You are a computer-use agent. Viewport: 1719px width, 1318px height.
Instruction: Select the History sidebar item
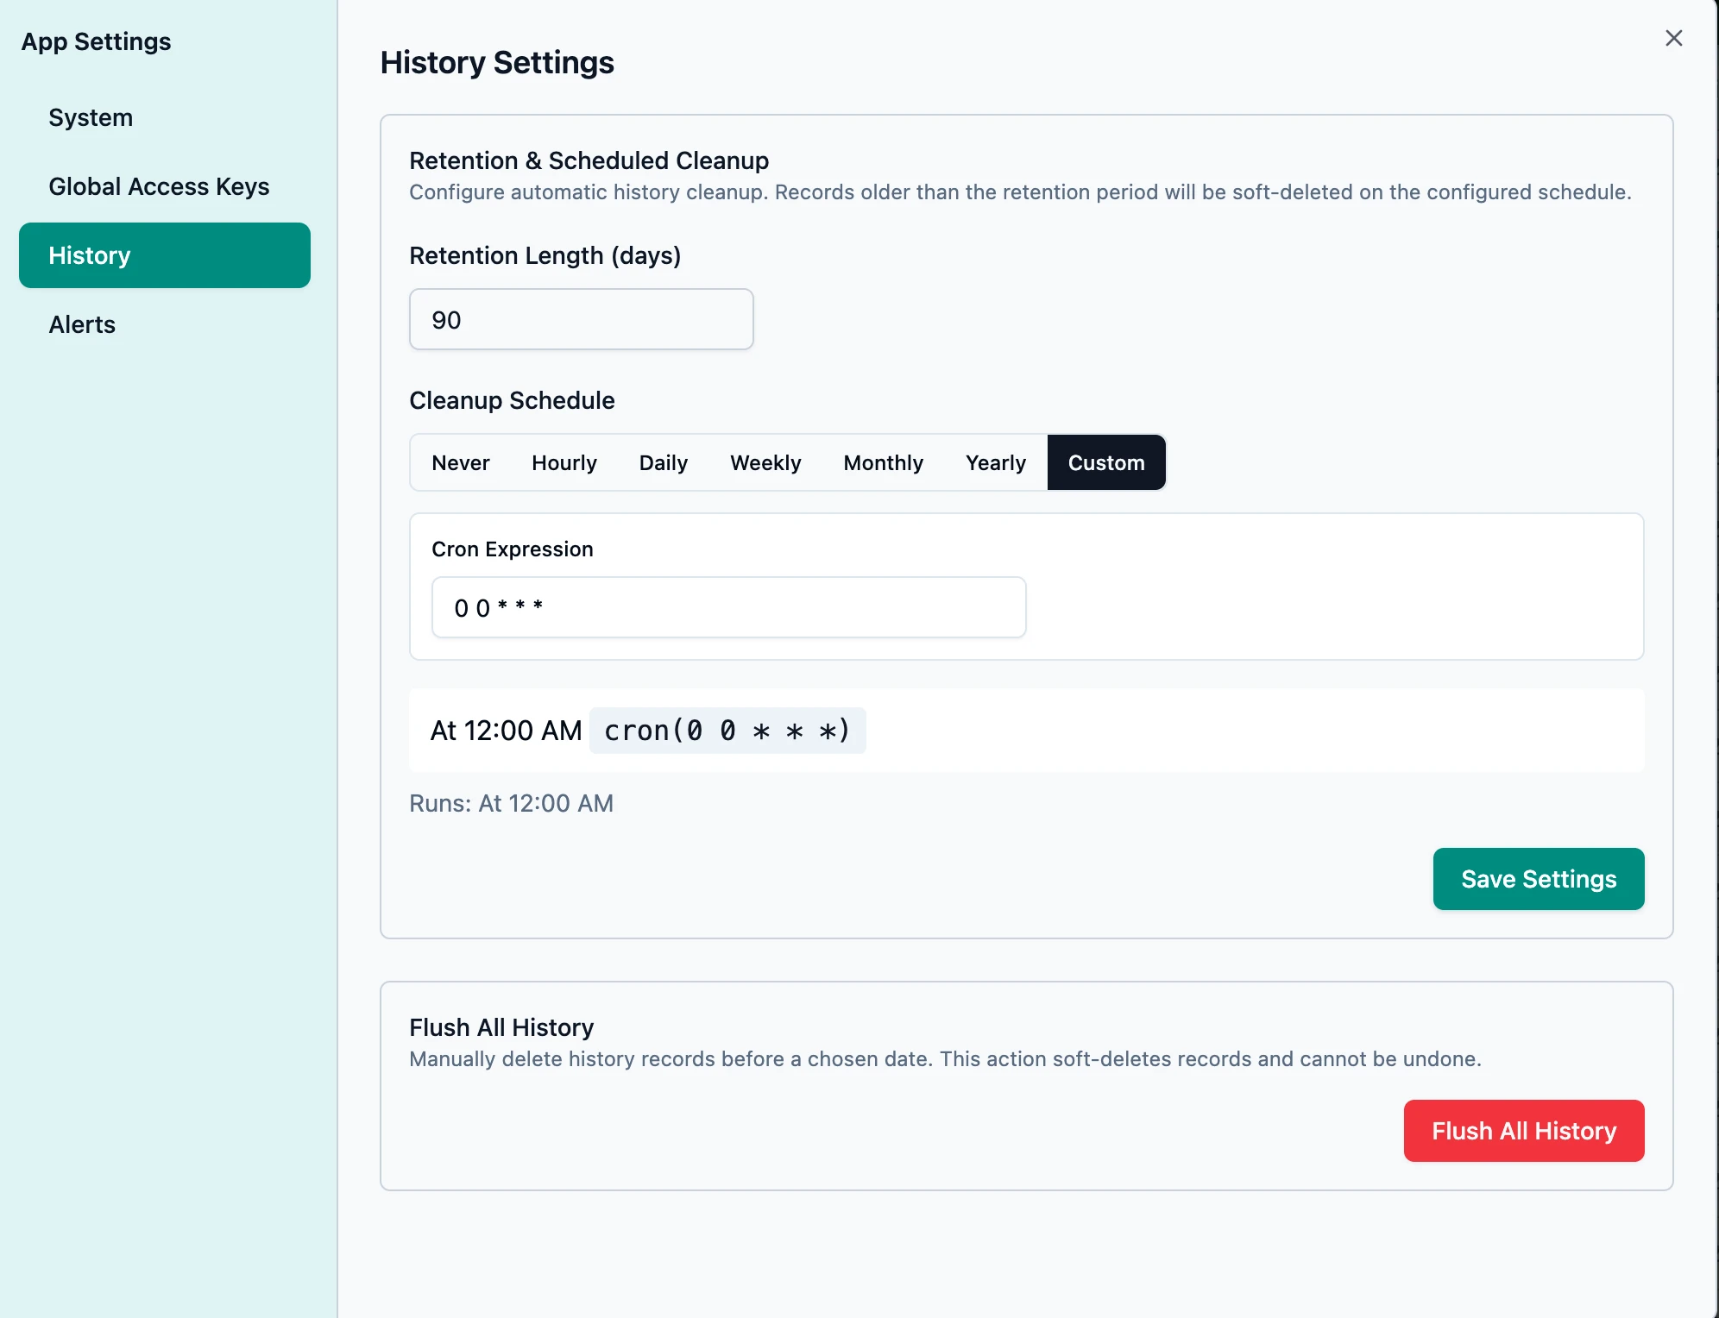[89, 255]
